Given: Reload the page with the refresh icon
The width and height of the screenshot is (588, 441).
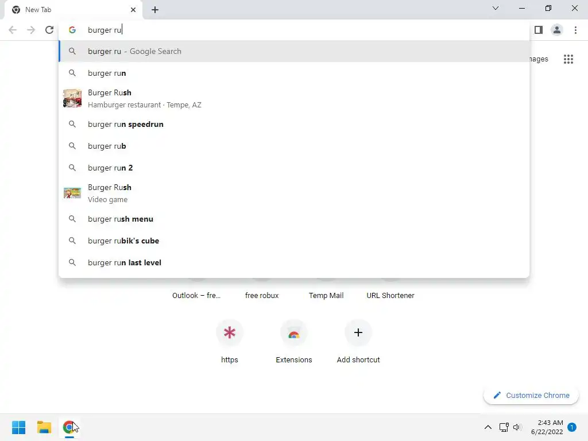Looking at the screenshot, I should (49, 30).
